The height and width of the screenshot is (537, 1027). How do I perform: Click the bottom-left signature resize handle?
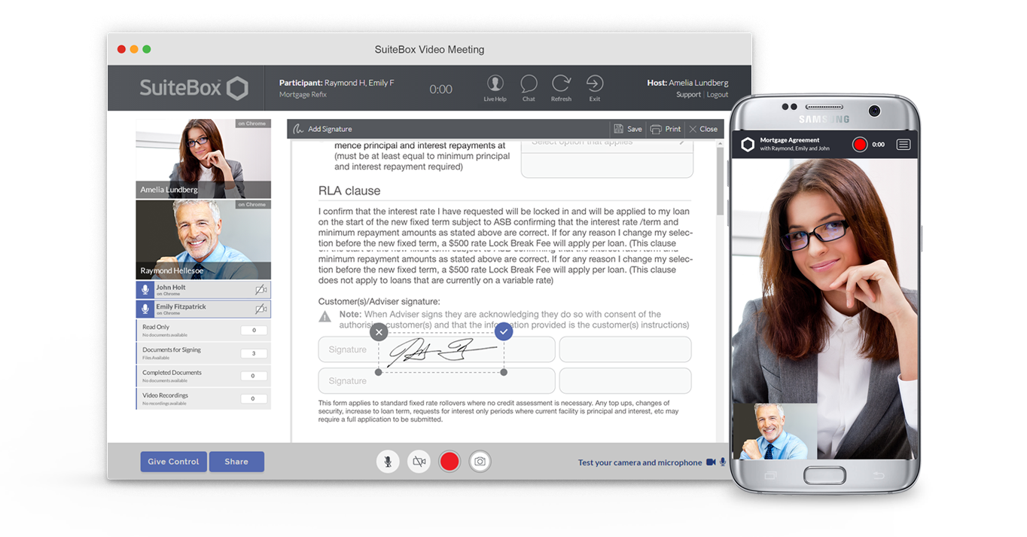click(379, 372)
